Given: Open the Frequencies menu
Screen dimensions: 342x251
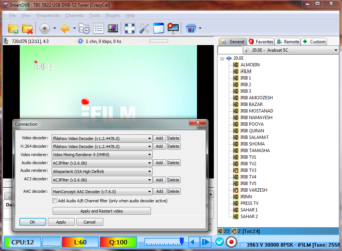Looking at the screenshot, I should (x=48, y=15).
